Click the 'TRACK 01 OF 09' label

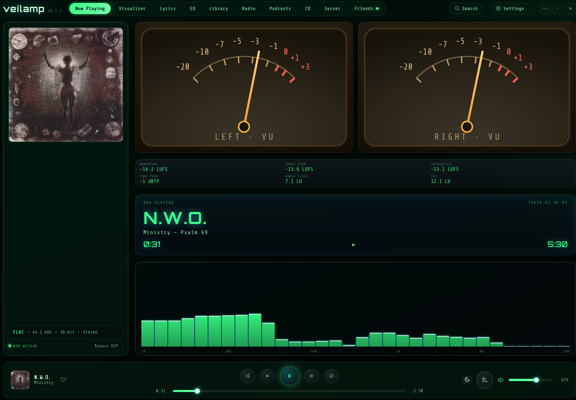point(548,203)
